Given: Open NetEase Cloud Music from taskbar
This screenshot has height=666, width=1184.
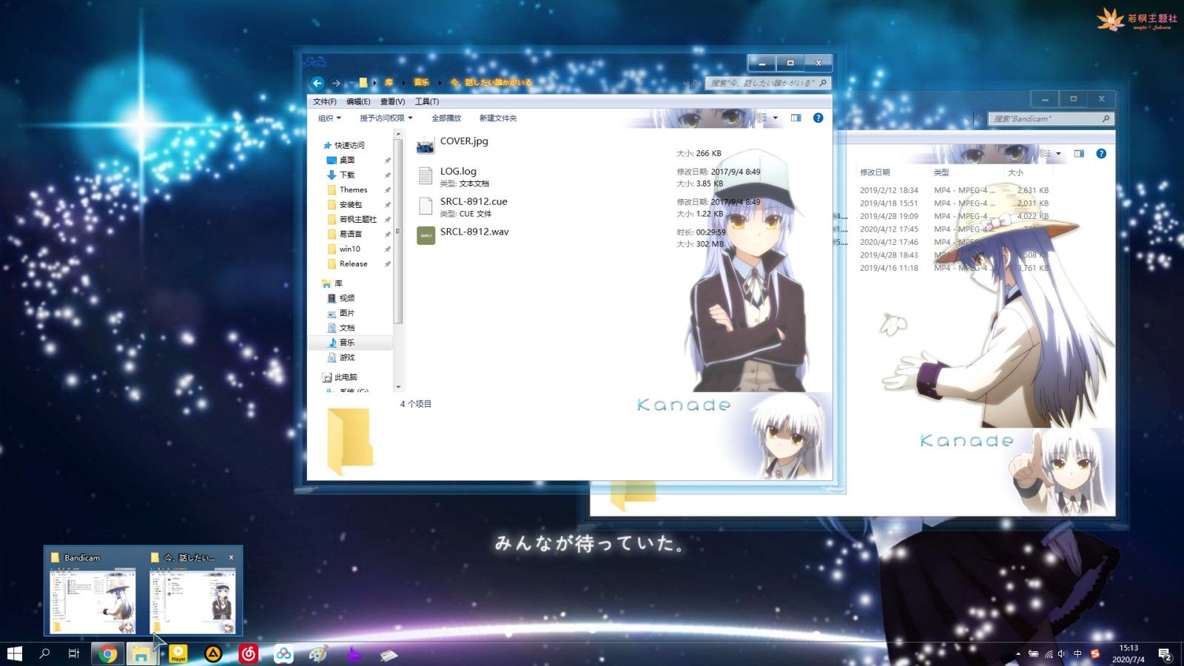Looking at the screenshot, I should pos(249,653).
